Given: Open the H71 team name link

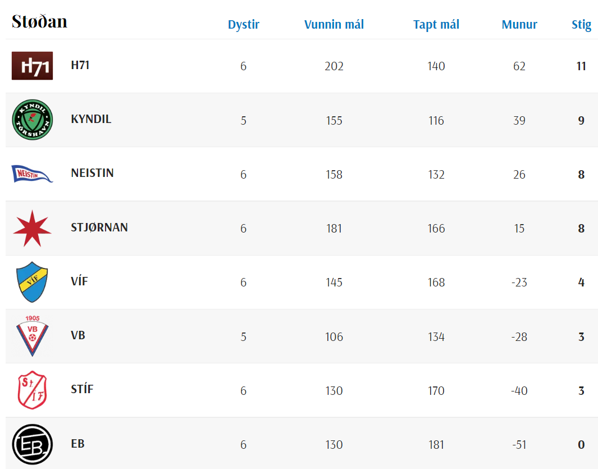Looking at the screenshot, I should pos(80,65).
